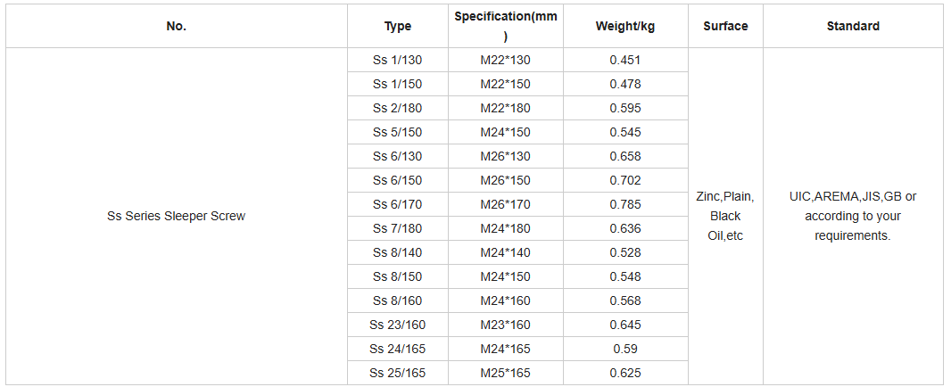Select the weight value 0.59
This screenshot has width=951, height=387.
pos(625,349)
